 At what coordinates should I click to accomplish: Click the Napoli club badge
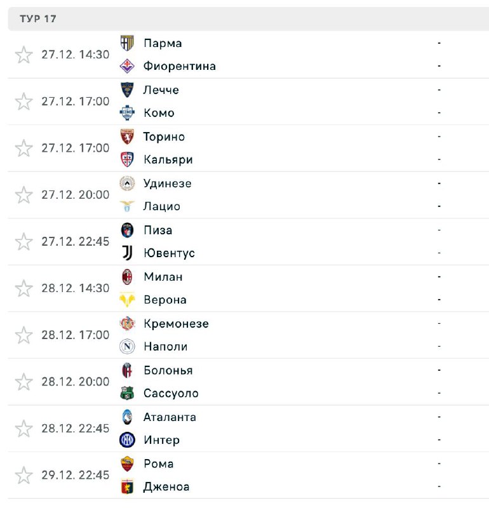(x=127, y=347)
